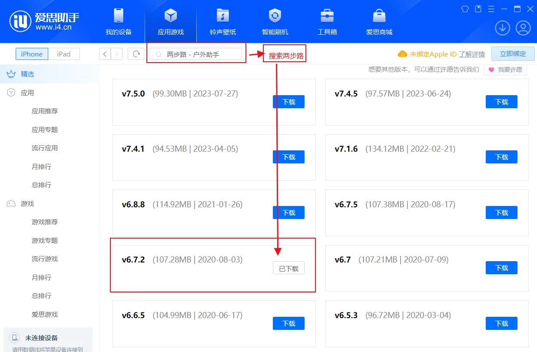Open the 铃声壁纸 music folder icon
This screenshot has height=352, width=537.
coord(223,16)
